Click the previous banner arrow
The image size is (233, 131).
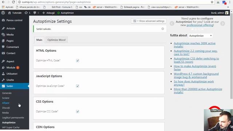click(172, 23)
